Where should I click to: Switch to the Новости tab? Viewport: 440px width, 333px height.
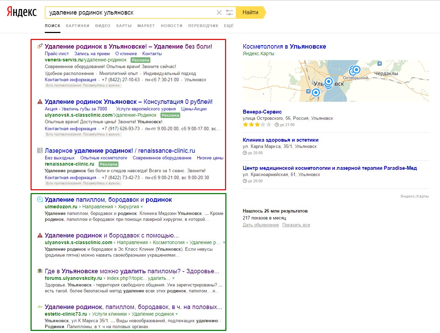pyautogui.click(x=172, y=26)
